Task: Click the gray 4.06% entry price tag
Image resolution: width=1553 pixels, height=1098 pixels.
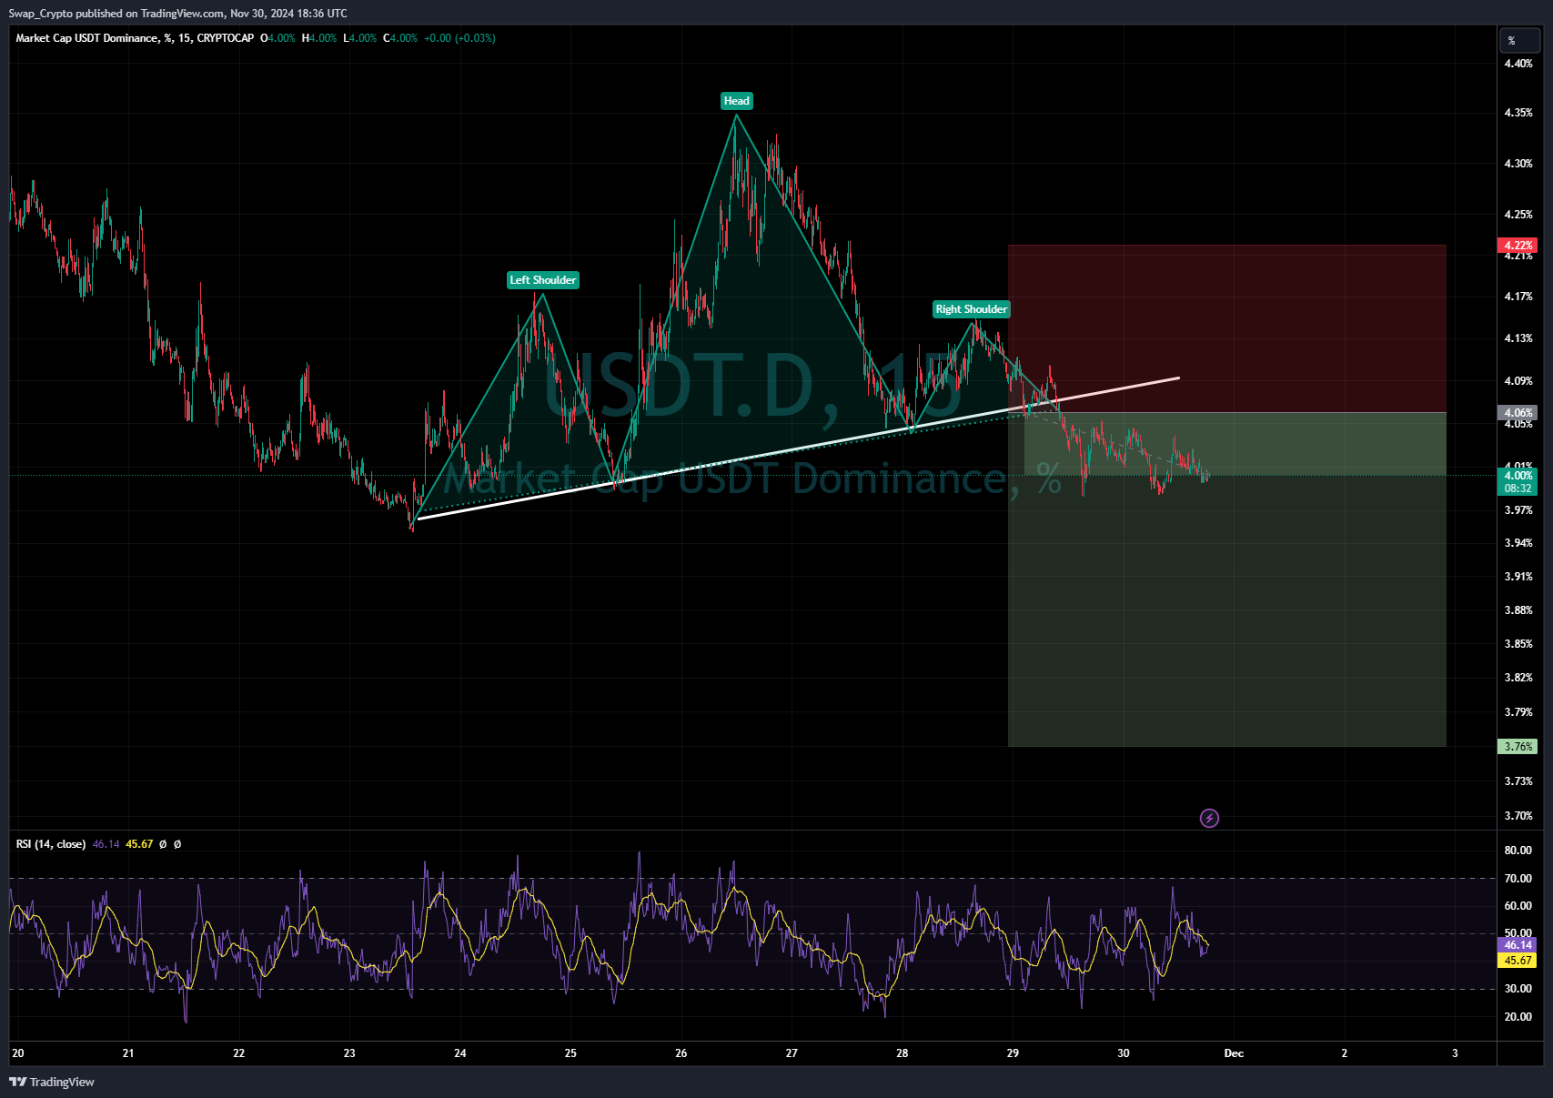Action: tap(1518, 412)
